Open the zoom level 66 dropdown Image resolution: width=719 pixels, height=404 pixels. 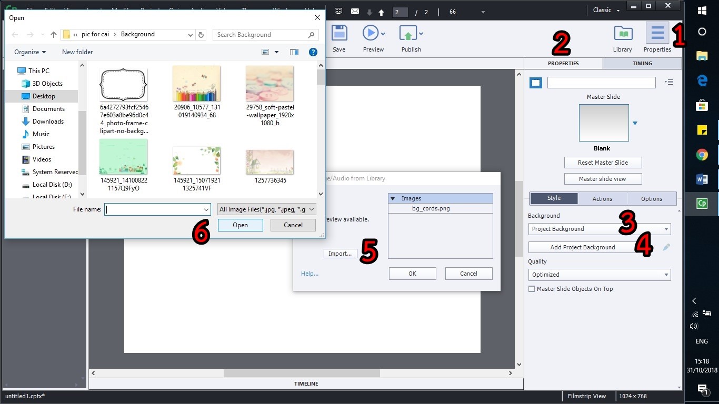click(x=483, y=12)
